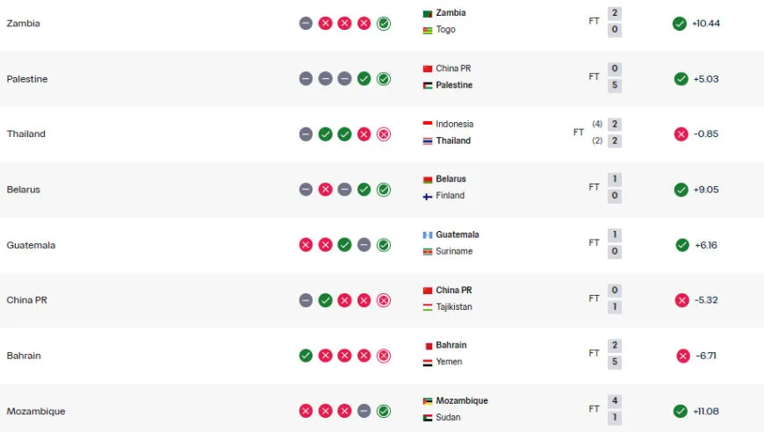Click the Belarus vs Finland FT status

click(x=594, y=187)
